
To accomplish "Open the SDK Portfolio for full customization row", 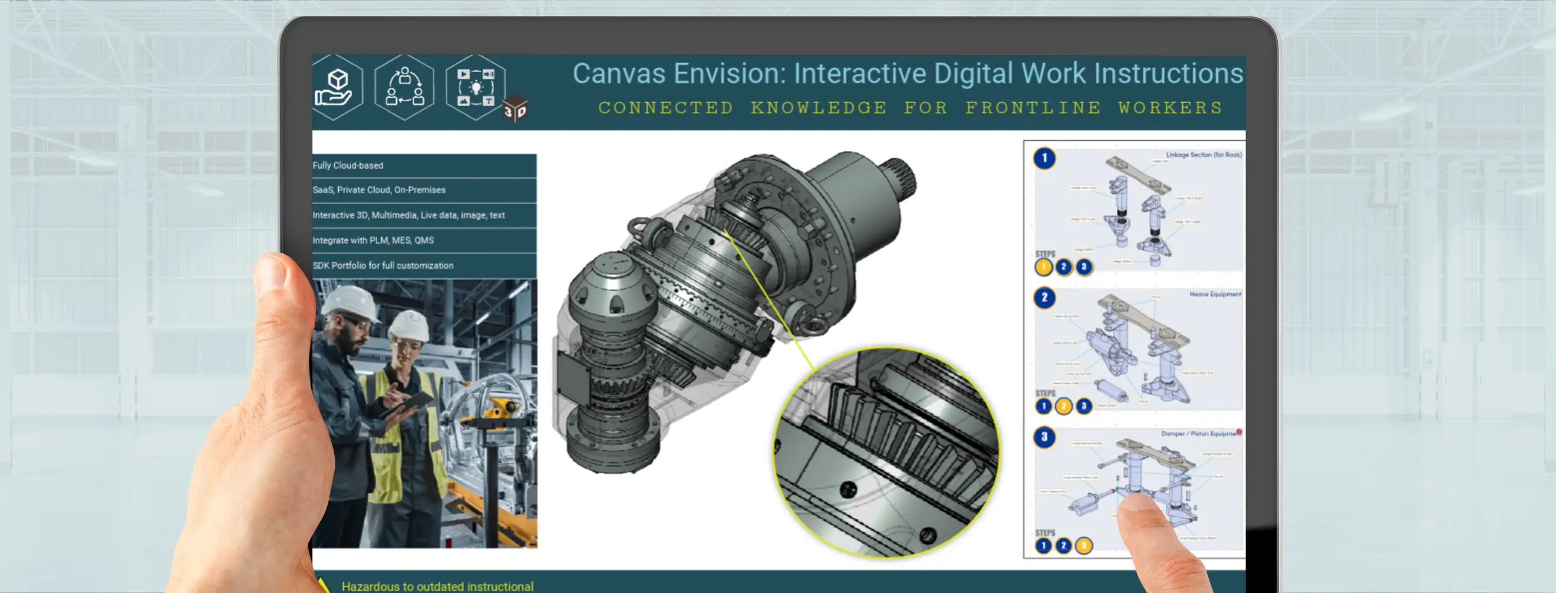I will click(x=424, y=266).
